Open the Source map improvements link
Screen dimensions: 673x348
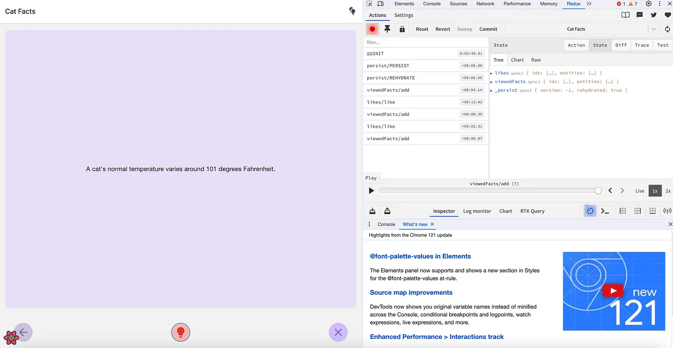(411, 292)
